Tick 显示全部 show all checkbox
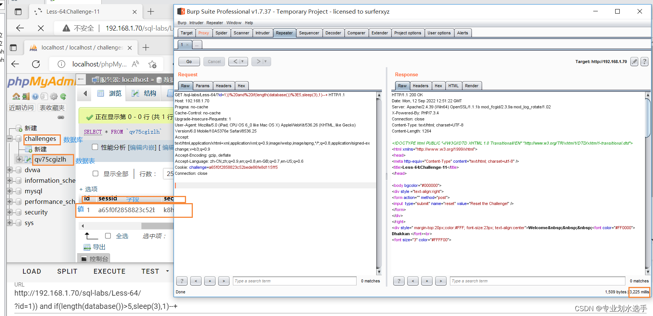 96,174
